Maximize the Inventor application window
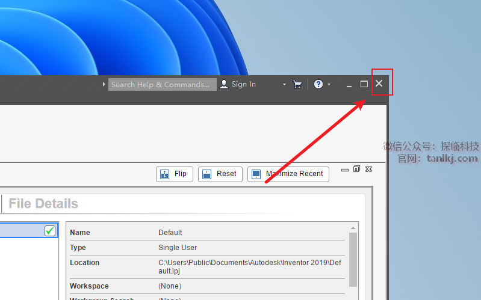The height and width of the screenshot is (300, 481). 364,84
